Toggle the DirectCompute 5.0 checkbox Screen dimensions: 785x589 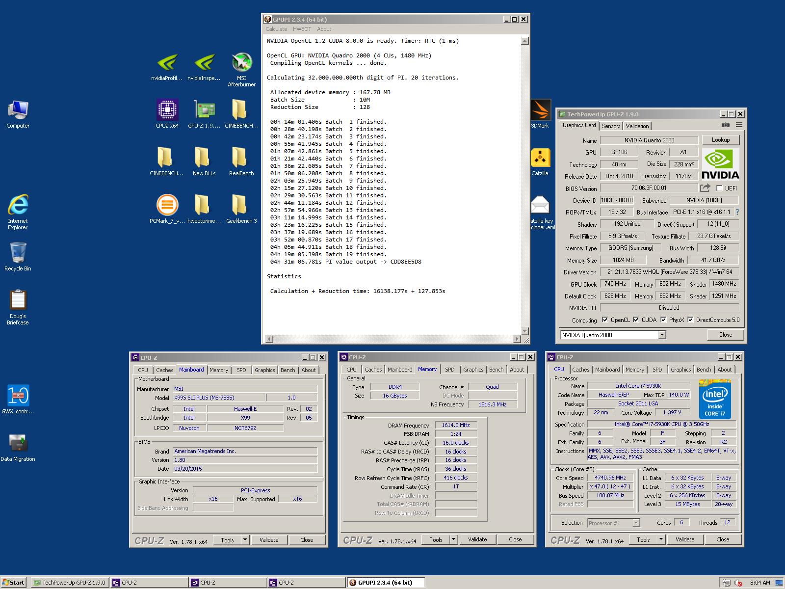click(x=690, y=320)
